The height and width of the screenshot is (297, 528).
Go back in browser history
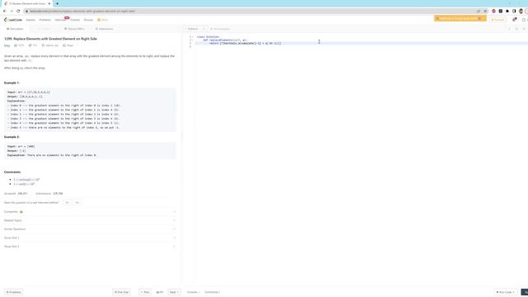click(x=4, y=11)
